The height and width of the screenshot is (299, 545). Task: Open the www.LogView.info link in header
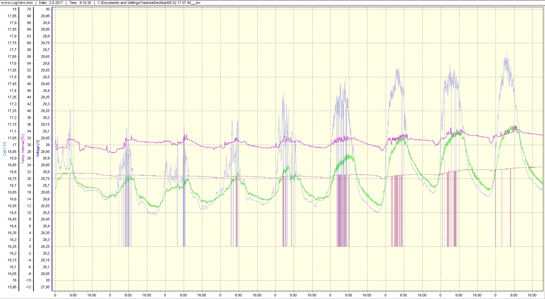point(17,3)
